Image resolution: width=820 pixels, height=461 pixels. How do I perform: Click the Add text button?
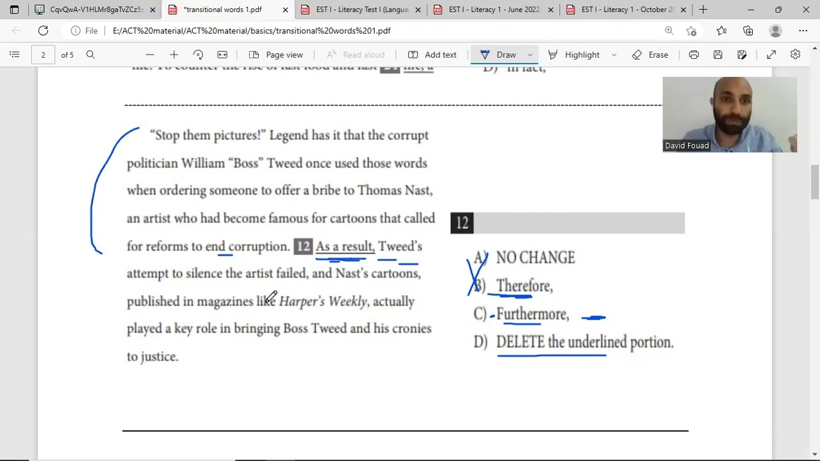[432, 55]
